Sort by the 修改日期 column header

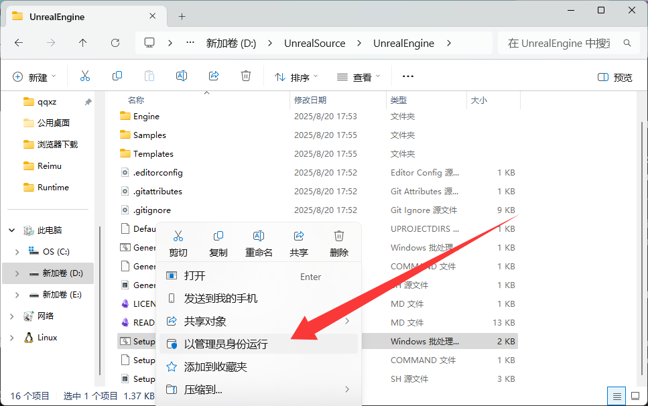point(310,100)
